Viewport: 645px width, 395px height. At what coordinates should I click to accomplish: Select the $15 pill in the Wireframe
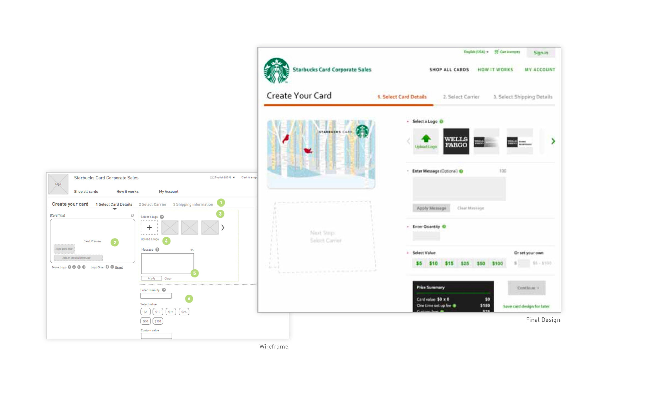coord(171,312)
